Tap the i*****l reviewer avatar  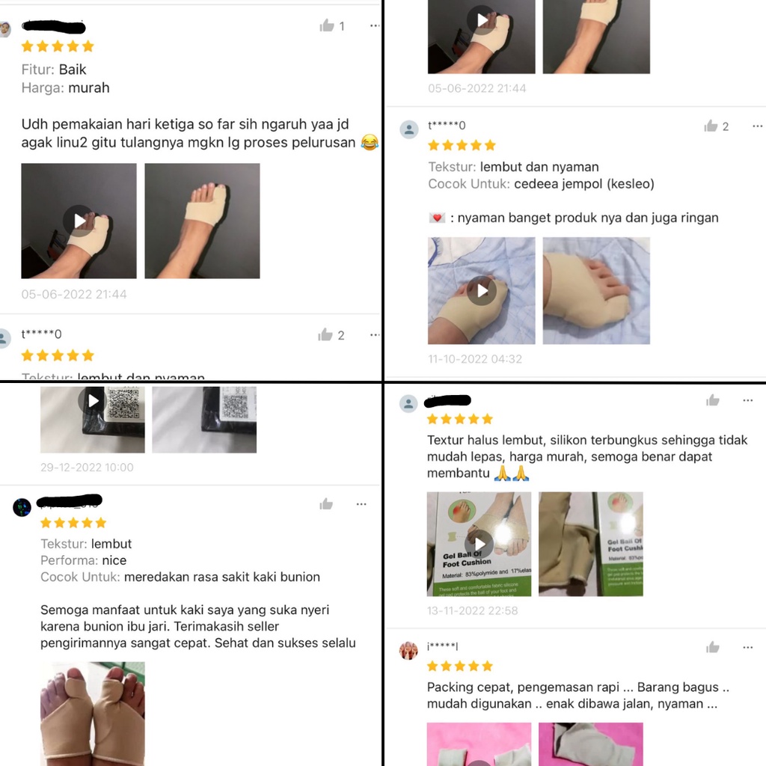click(x=408, y=650)
